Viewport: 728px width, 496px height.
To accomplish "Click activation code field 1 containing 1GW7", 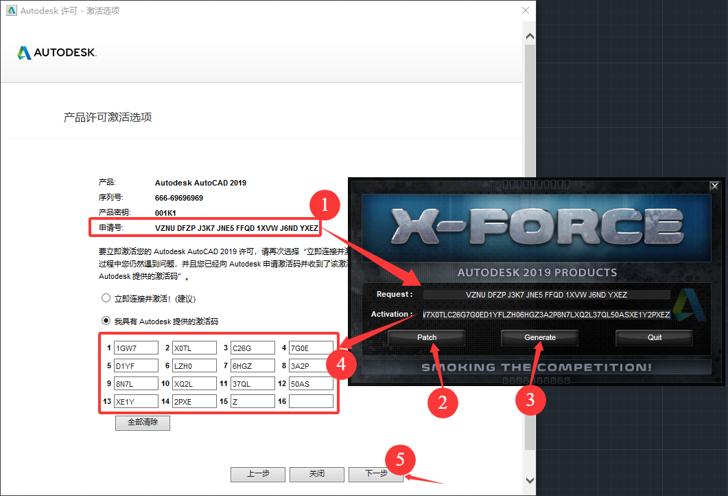I will [136, 348].
